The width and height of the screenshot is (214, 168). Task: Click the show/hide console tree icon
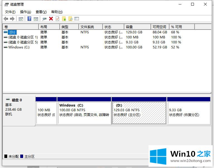21,19
